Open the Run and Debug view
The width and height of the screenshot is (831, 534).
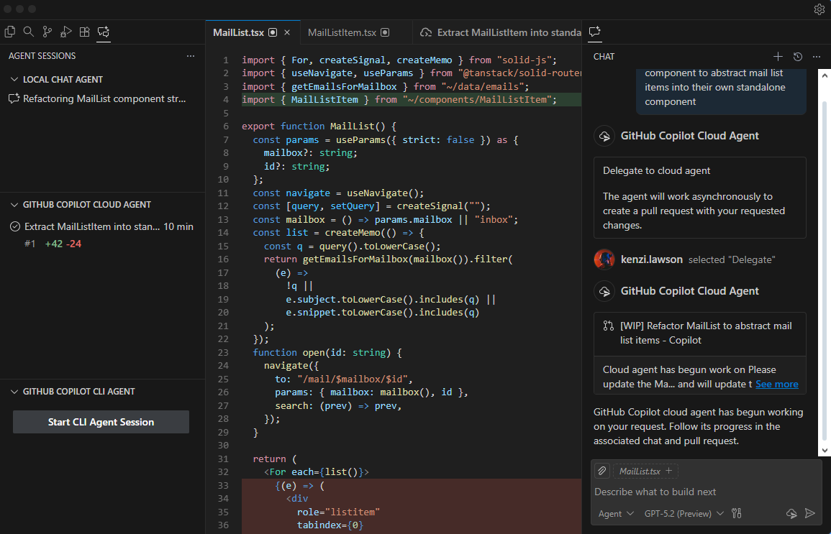click(66, 32)
